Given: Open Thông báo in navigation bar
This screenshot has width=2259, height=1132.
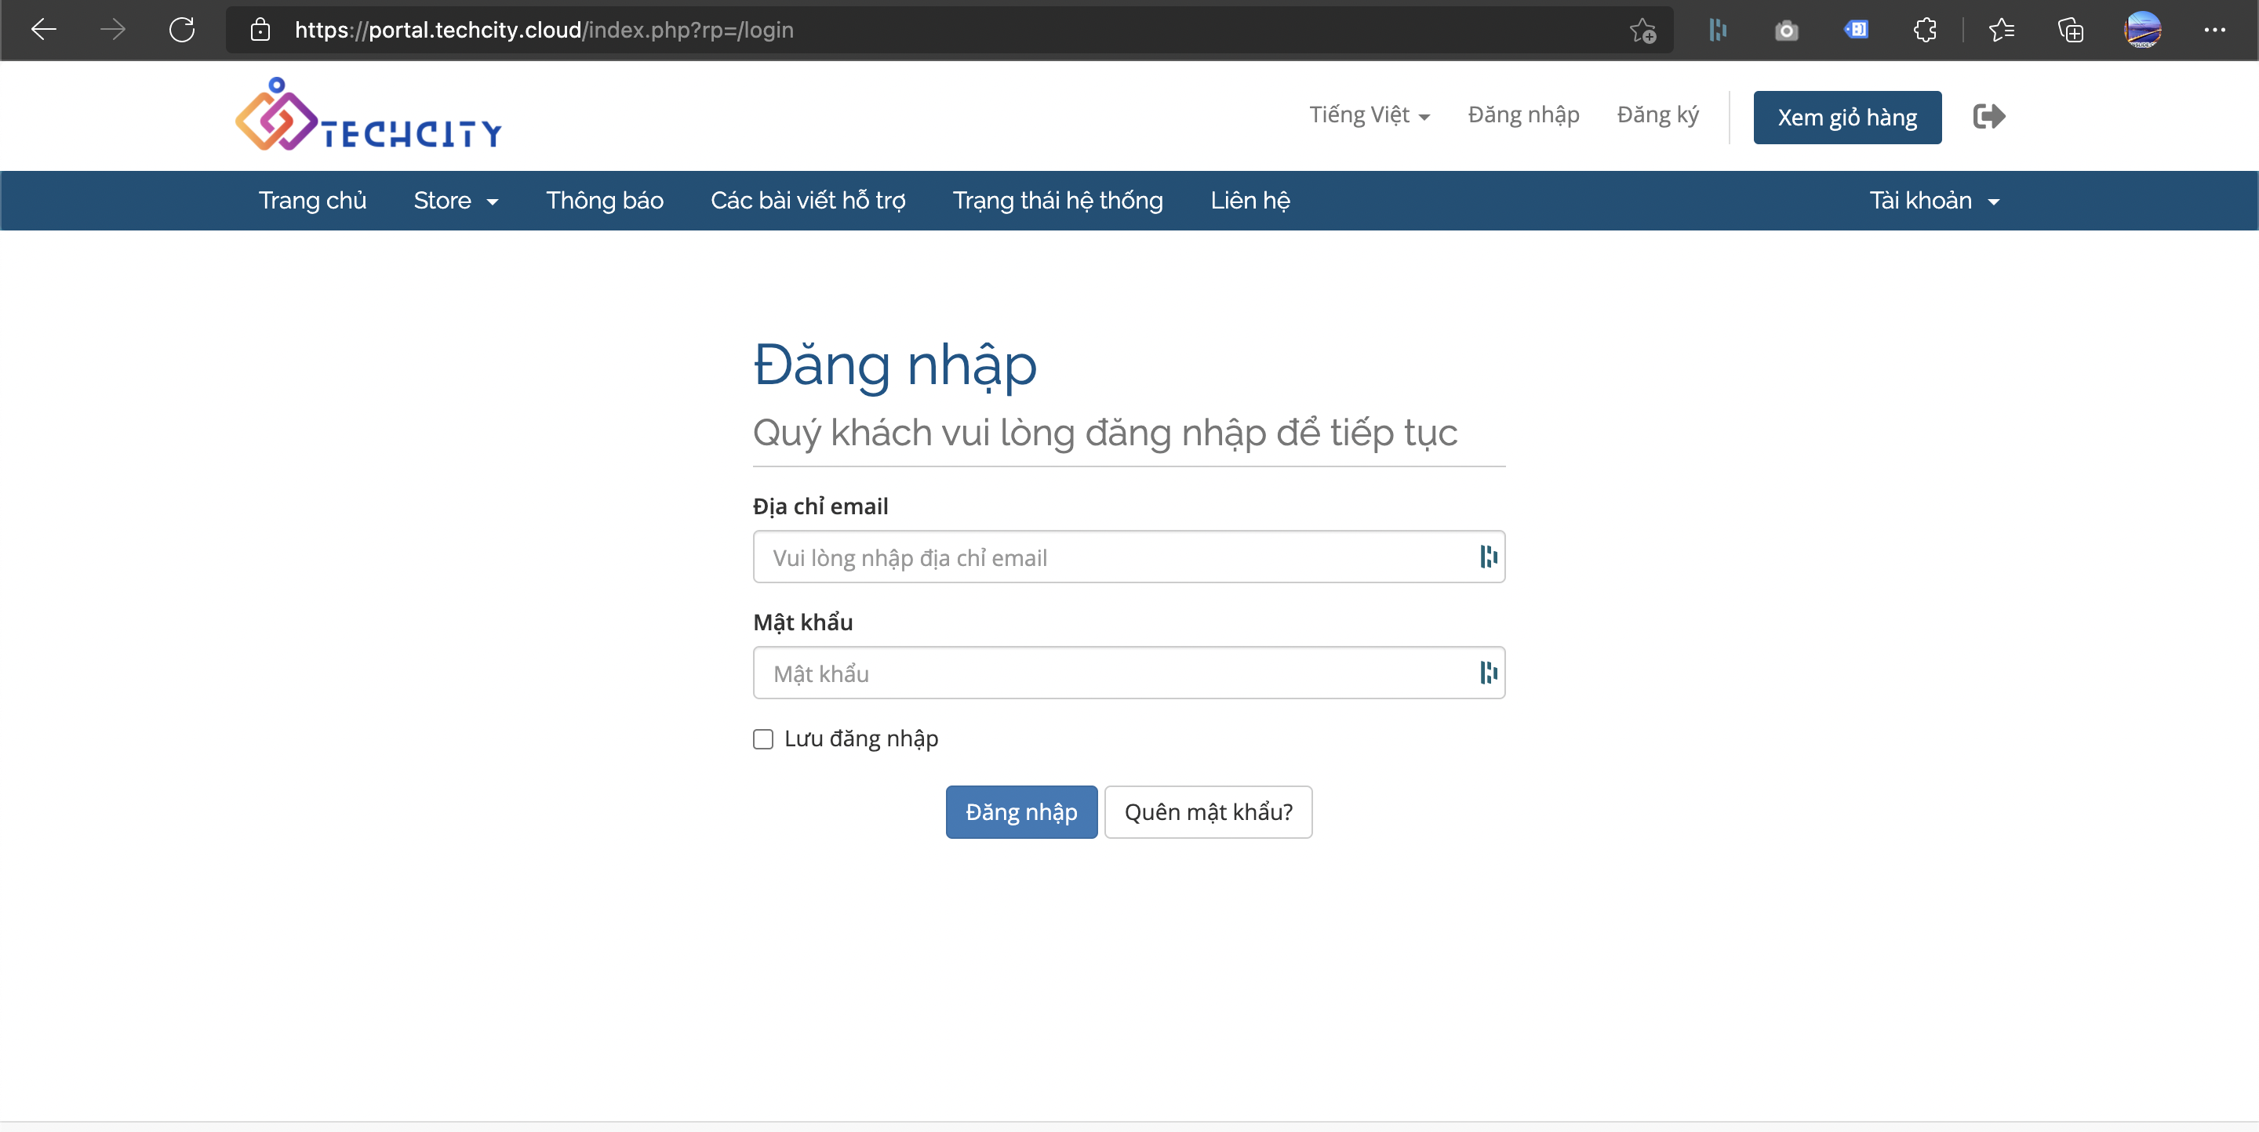Looking at the screenshot, I should coord(604,201).
